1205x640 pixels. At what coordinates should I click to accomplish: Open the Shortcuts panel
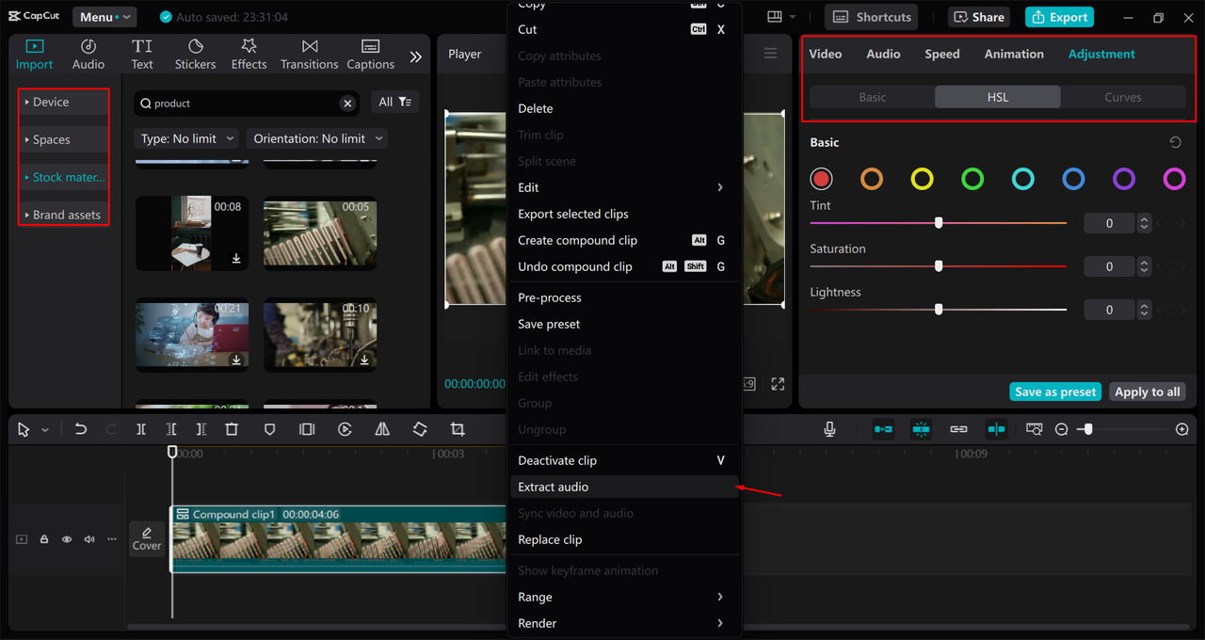click(871, 17)
